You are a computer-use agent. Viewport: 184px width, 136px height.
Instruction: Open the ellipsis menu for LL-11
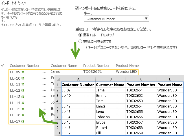point(44,84)
